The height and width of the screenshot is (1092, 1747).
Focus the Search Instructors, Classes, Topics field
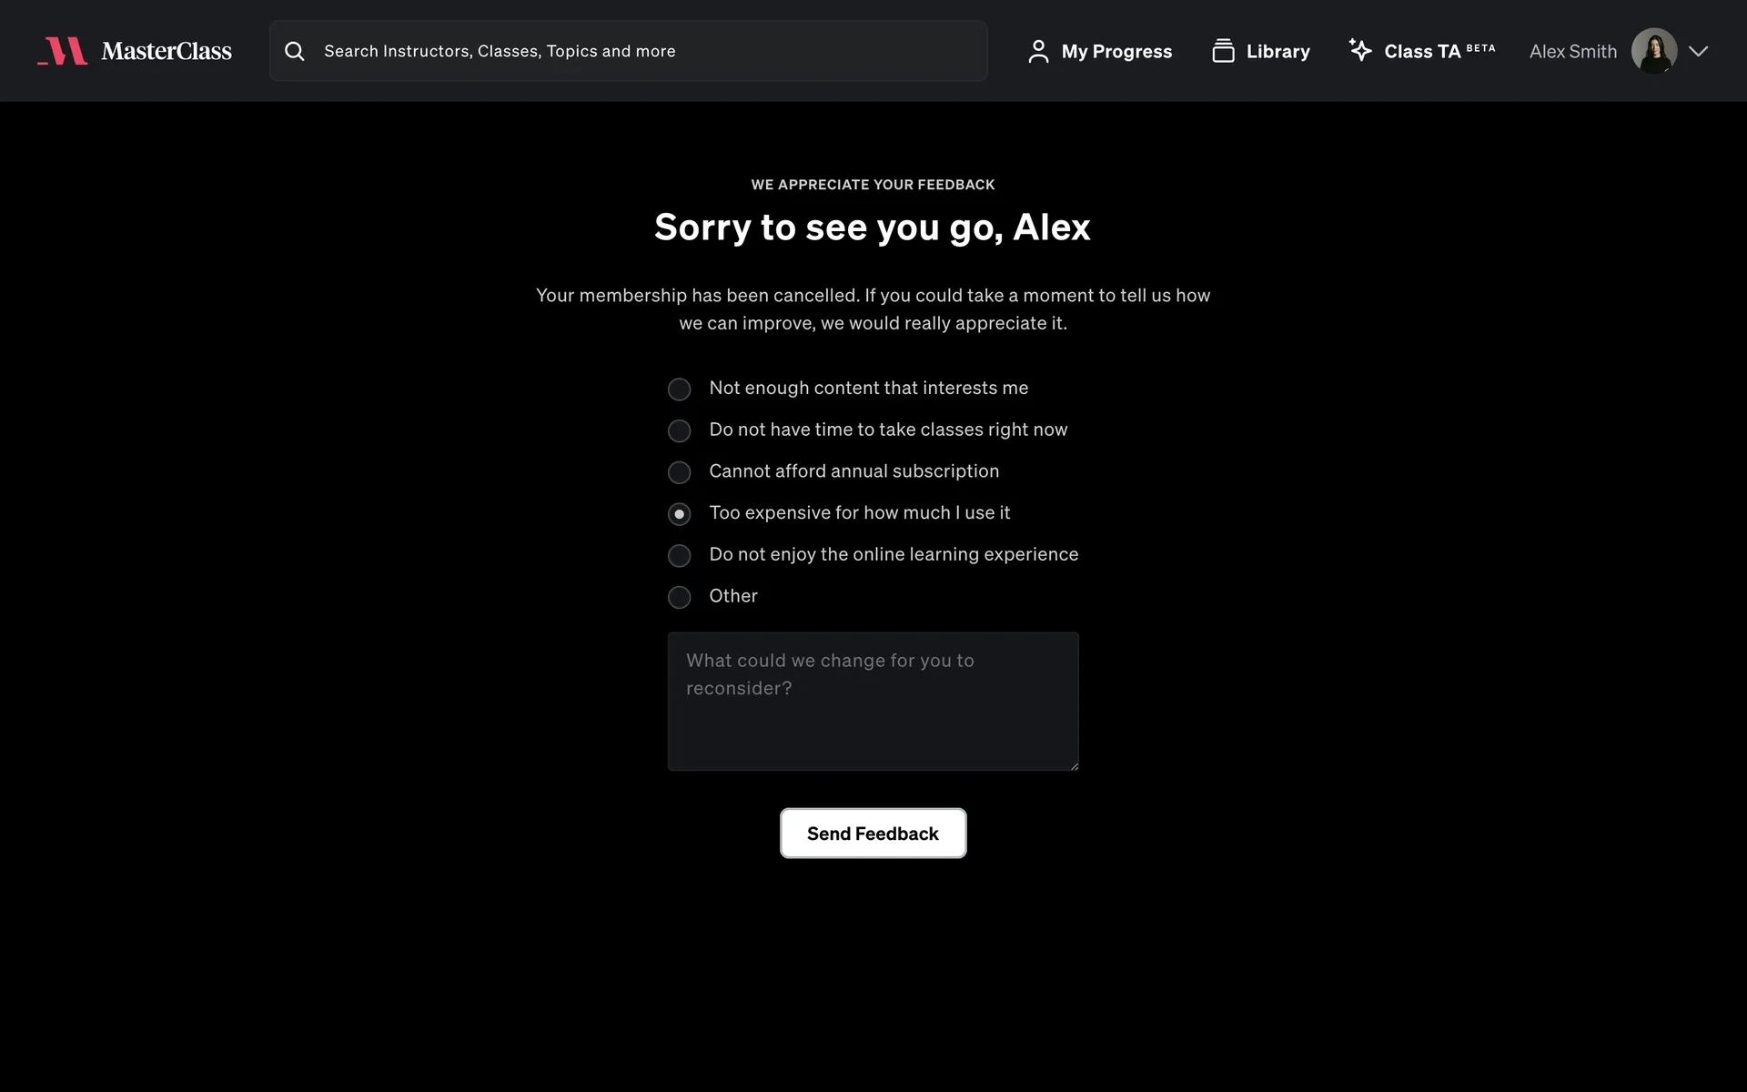click(628, 51)
